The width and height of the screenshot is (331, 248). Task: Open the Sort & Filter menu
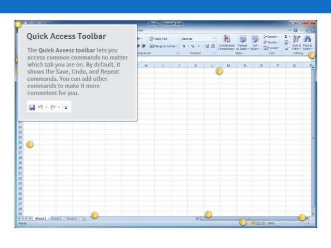click(x=297, y=43)
